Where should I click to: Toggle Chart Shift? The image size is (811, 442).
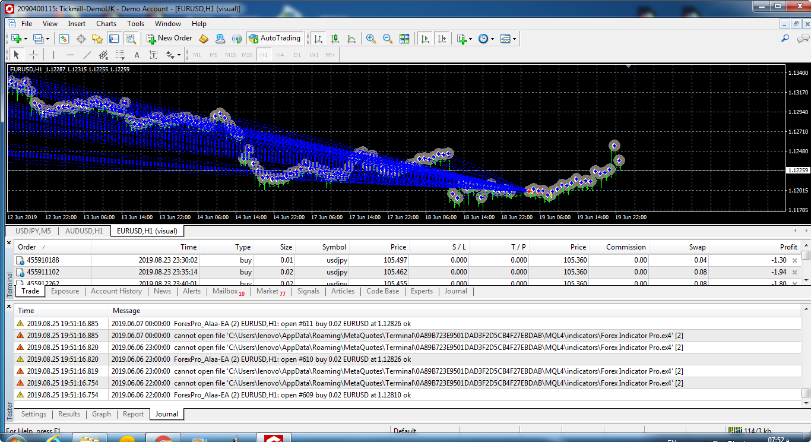click(441, 39)
